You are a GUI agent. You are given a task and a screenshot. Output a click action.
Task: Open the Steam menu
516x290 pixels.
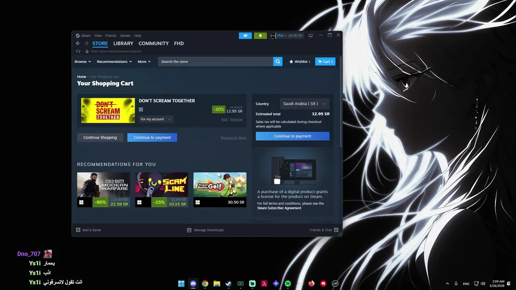tap(86, 35)
